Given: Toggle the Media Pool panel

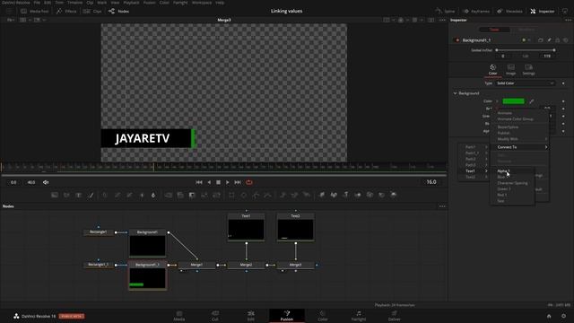Looking at the screenshot, I should point(35,12).
